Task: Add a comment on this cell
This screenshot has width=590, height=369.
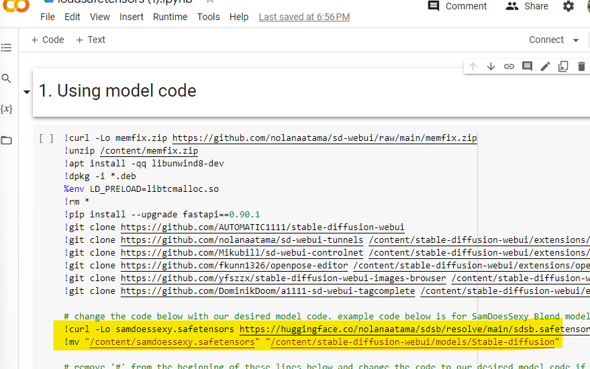Action: pyautogui.click(x=527, y=66)
